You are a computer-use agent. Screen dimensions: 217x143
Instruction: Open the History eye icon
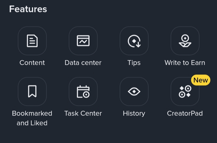pyautogui.click(x=134, y=91)
